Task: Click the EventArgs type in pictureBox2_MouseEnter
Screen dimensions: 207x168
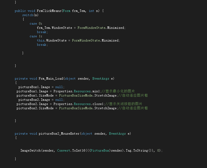Action: coord(117,134)
